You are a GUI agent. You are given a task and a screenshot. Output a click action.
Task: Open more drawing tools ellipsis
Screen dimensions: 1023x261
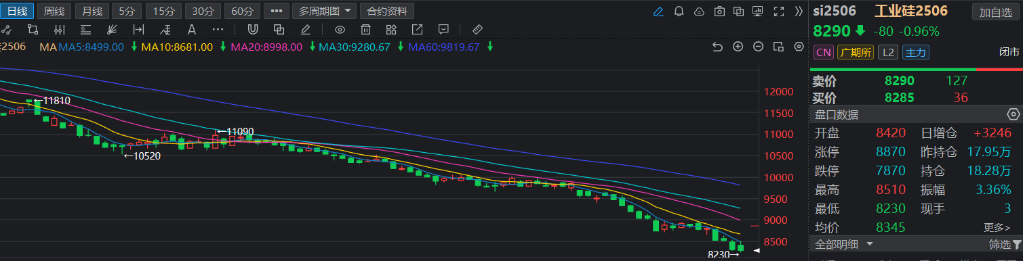click(x=218, y=29)
